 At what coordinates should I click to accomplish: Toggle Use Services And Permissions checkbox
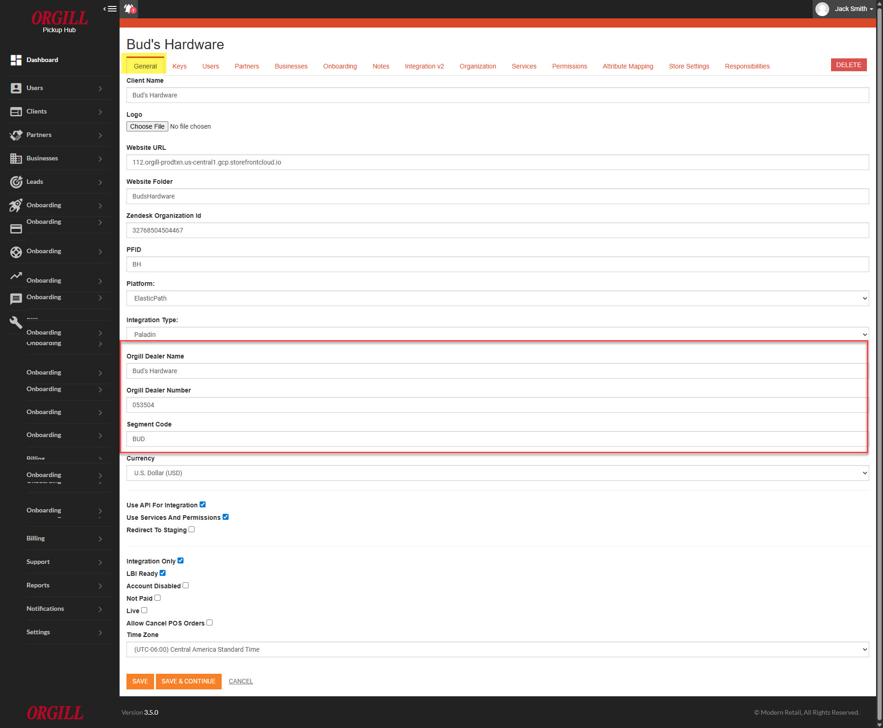click(226, 517)
